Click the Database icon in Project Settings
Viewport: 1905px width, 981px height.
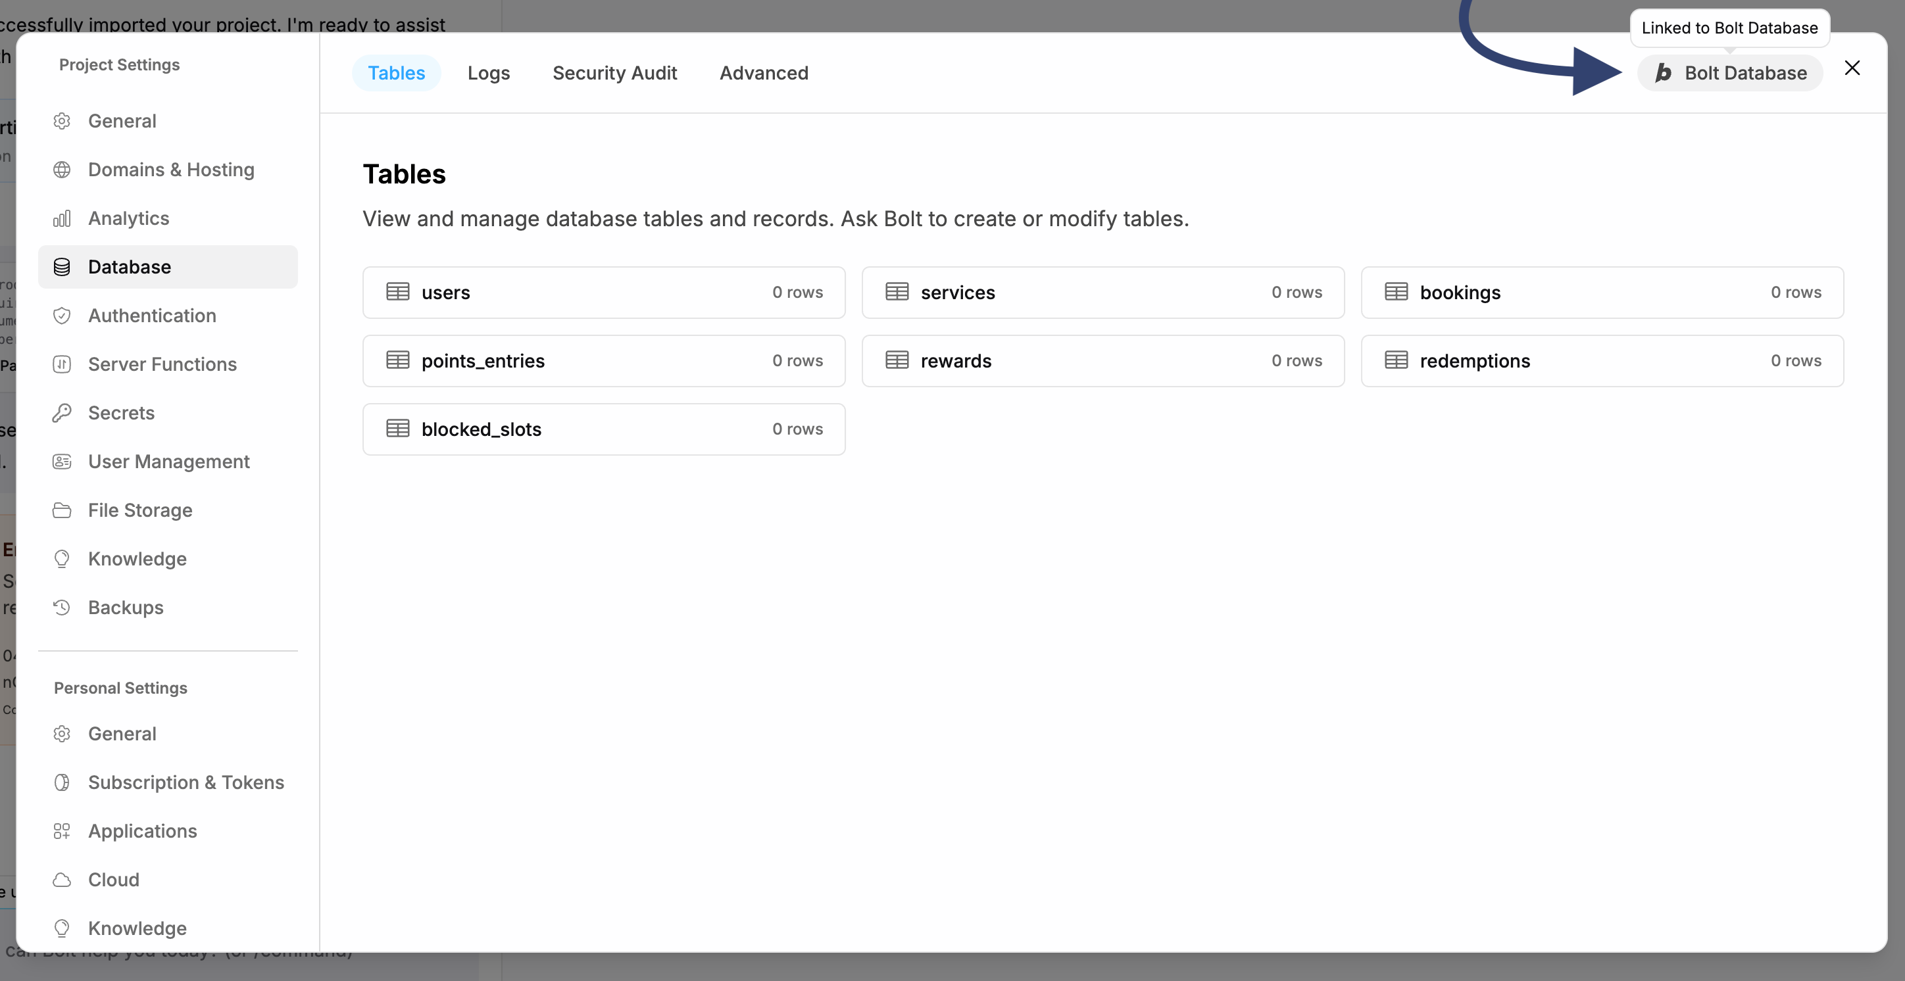[62, 266]
